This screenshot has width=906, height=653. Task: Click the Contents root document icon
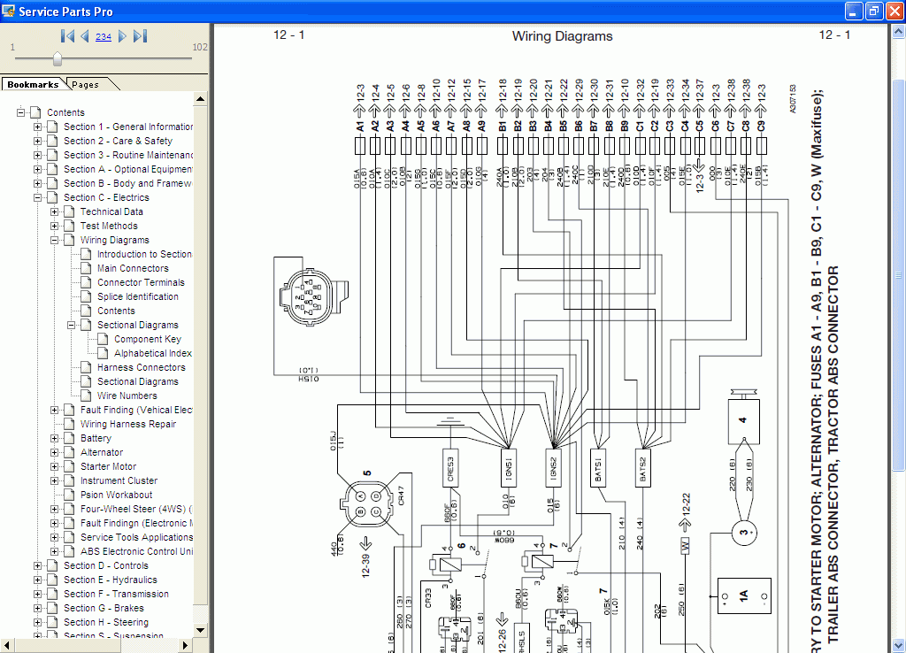[x=35, y=112]
